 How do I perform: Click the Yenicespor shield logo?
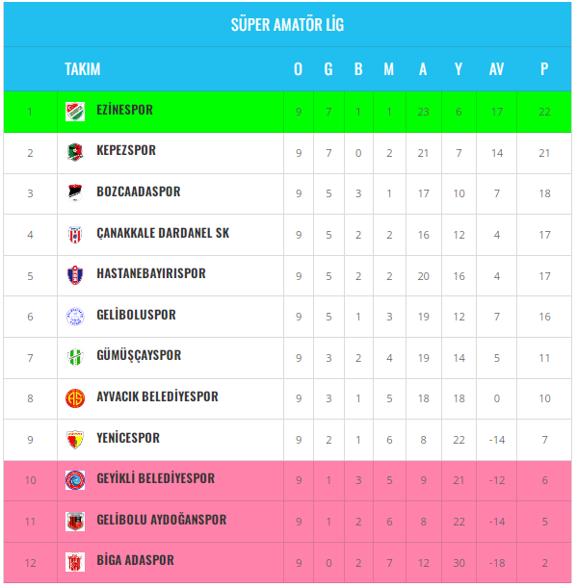coord(75,440)
